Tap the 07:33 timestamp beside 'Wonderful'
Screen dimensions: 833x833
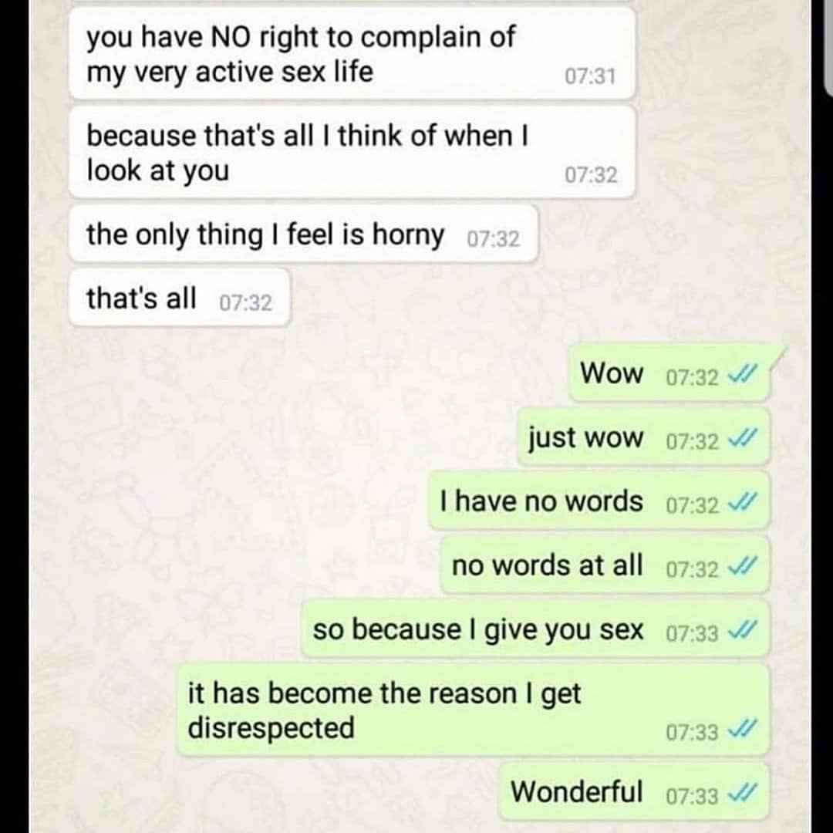[692, 796]
